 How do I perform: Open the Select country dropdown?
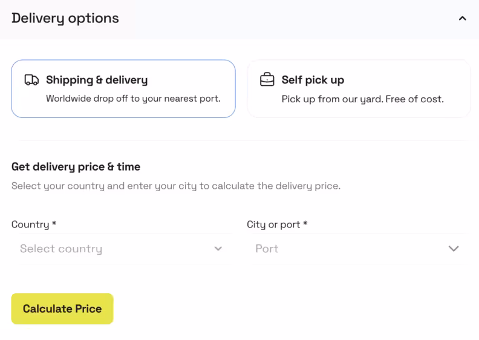[x=121, y=249]
